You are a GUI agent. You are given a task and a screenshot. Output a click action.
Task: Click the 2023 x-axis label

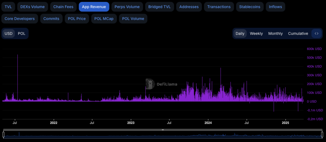(131, 123)
